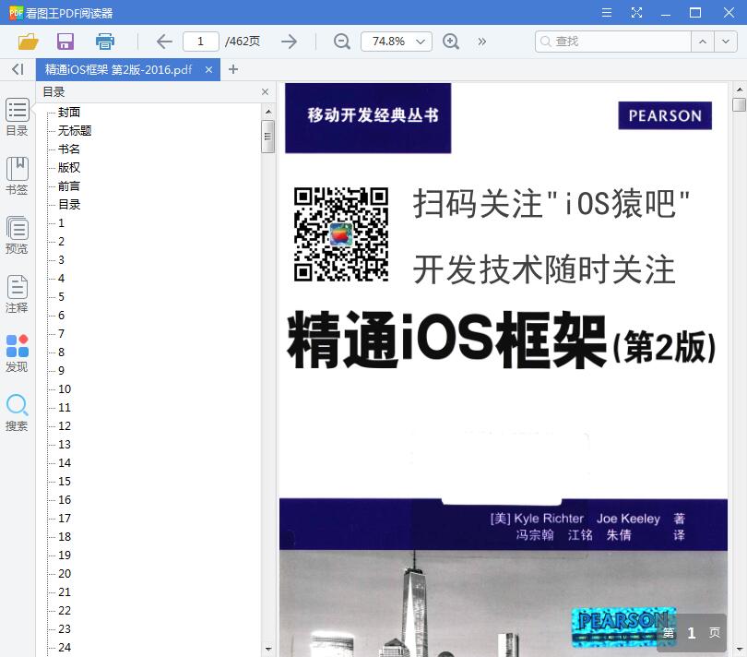Click the document view scroll-up arrow
This screenshot has width=747, height=657.
coord(739,90)
